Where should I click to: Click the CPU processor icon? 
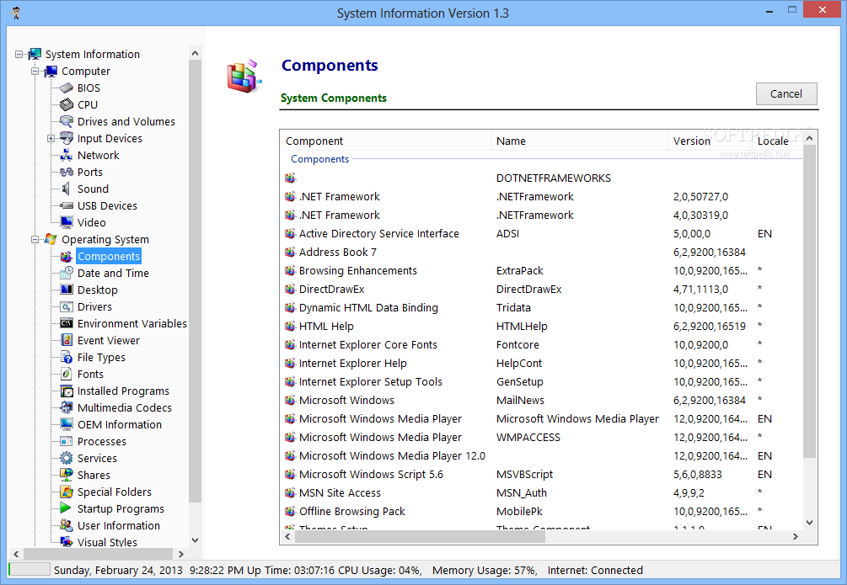[x=67, y=104]
